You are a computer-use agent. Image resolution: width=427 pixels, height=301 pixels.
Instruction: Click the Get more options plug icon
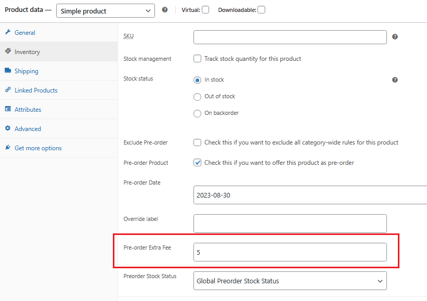point(8,148)
